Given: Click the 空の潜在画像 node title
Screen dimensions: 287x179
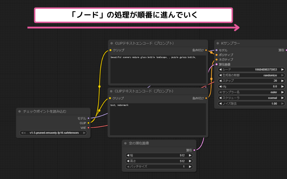Looking at the screenshot, I should [139, 143].
